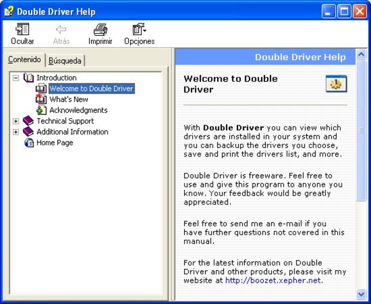
Task: Open the boozet.xepher.net website link
Action: 273,280
